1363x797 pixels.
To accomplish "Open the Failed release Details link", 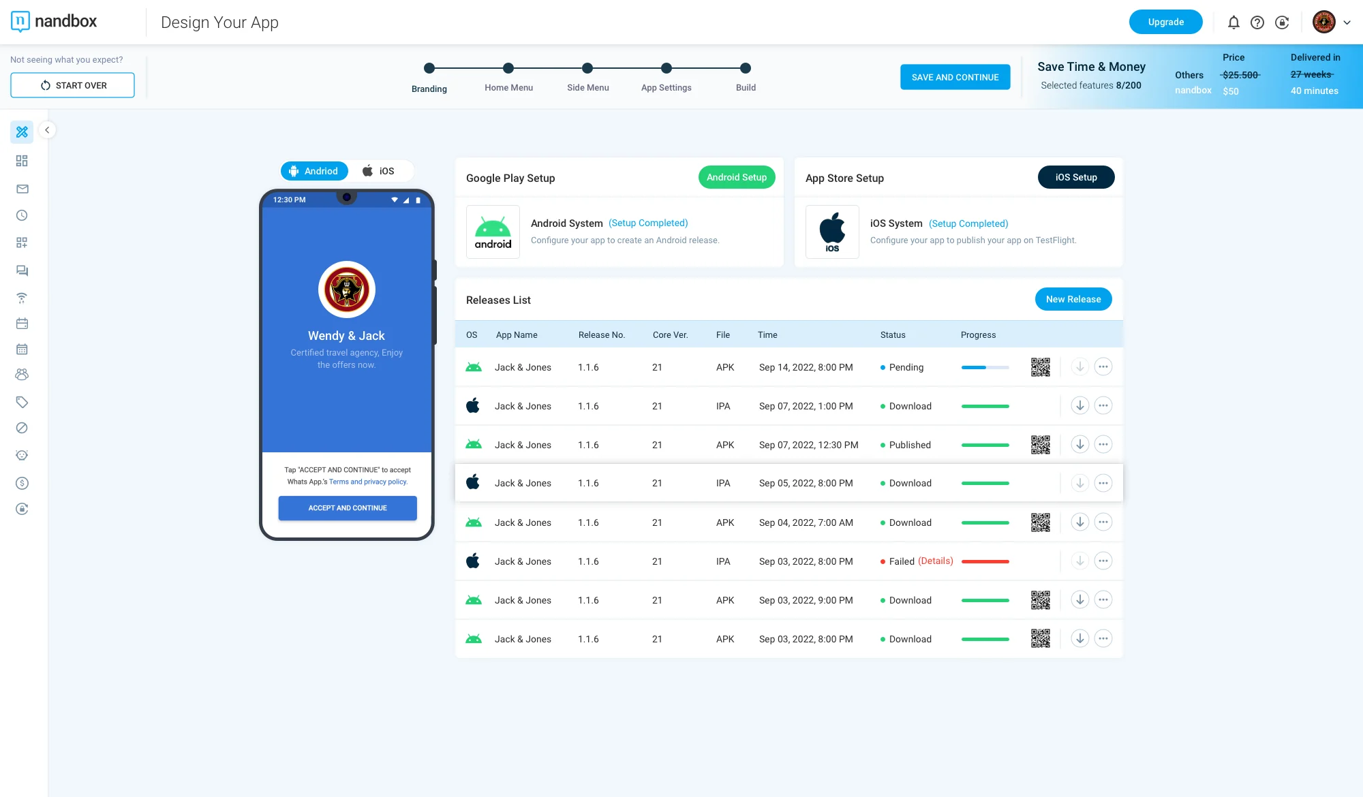I will [935, 561].
